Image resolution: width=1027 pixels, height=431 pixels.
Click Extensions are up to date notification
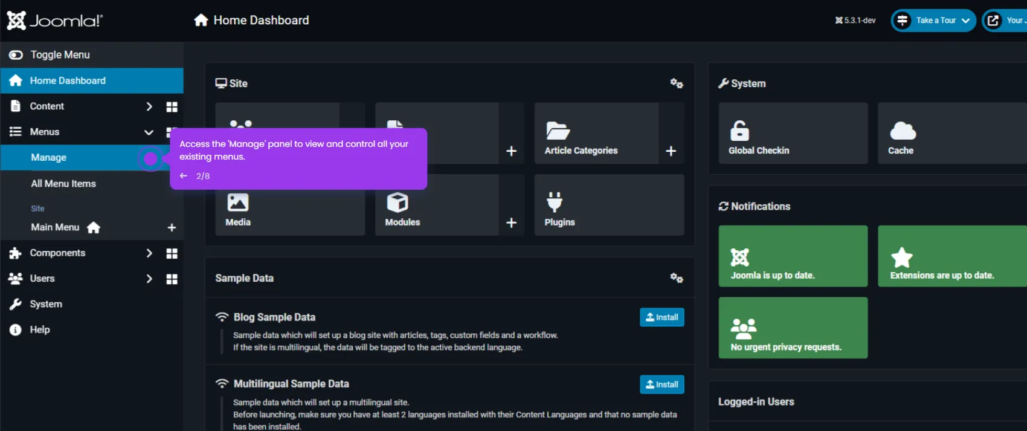[952, 256]
